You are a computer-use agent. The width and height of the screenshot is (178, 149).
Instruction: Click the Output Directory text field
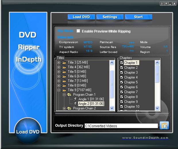121,126
